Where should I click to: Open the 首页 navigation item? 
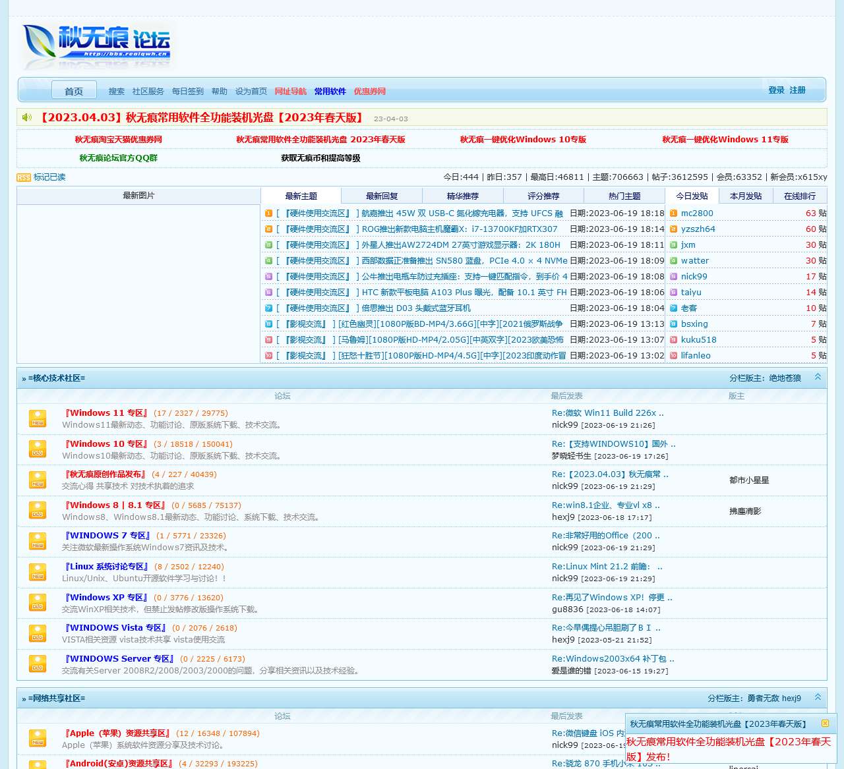coord(74,91)
